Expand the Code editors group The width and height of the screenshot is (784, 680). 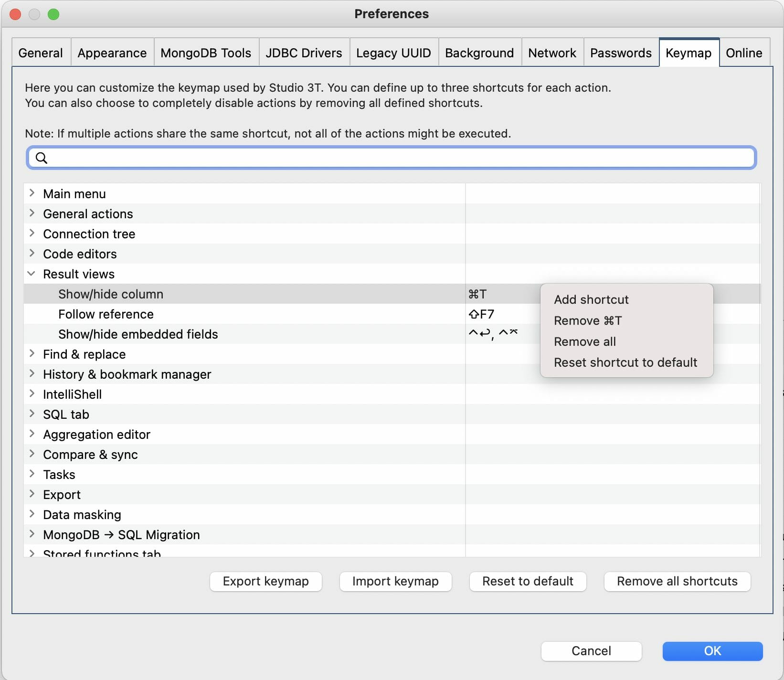click(32, 254)
